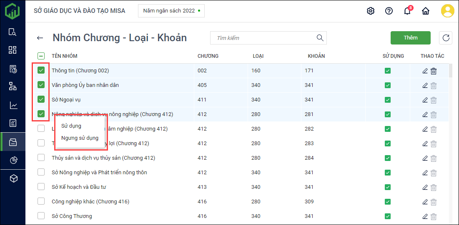Open the settings gear icon
This screenshot has height=225, width=459.
(371, 11)
